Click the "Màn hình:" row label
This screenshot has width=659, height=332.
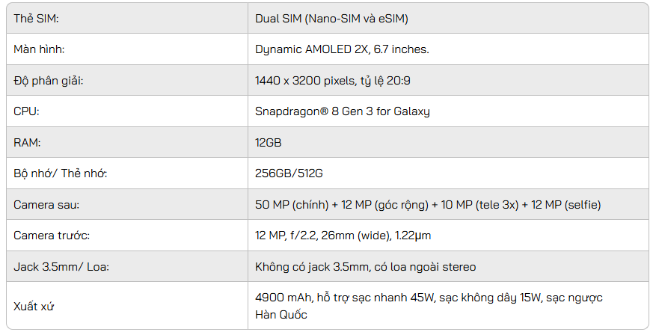[40, 49]
